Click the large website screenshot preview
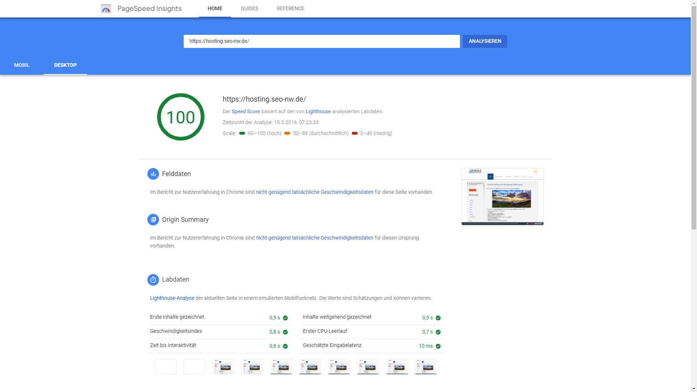The width and height of the screenshot is (697, 392). [x=502, y=196]
